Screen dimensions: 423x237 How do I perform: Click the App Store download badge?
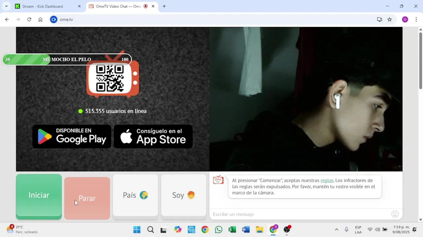click(x=153, y=136)
